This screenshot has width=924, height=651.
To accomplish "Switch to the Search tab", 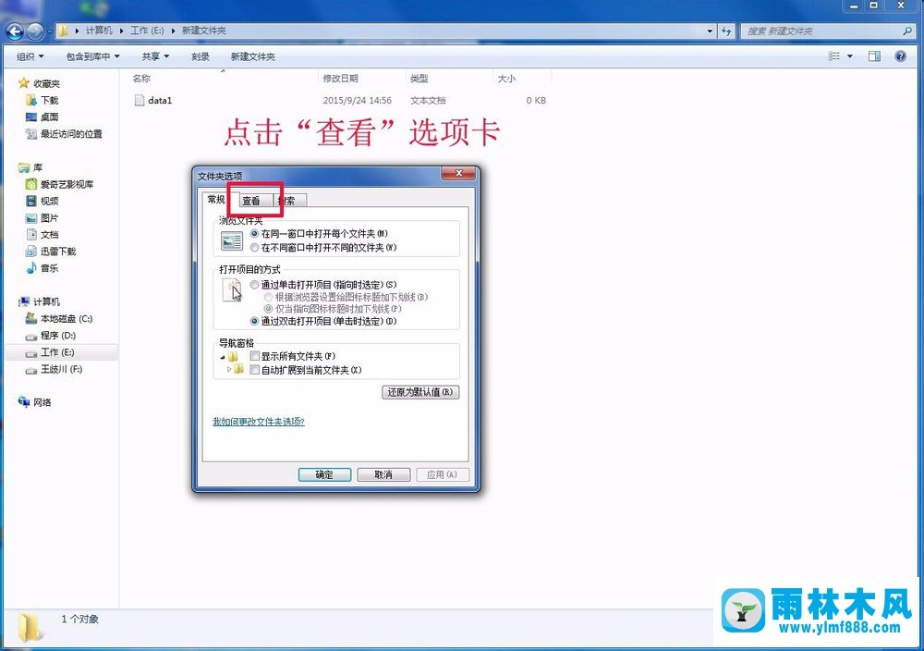I will [x=289, y=201].
